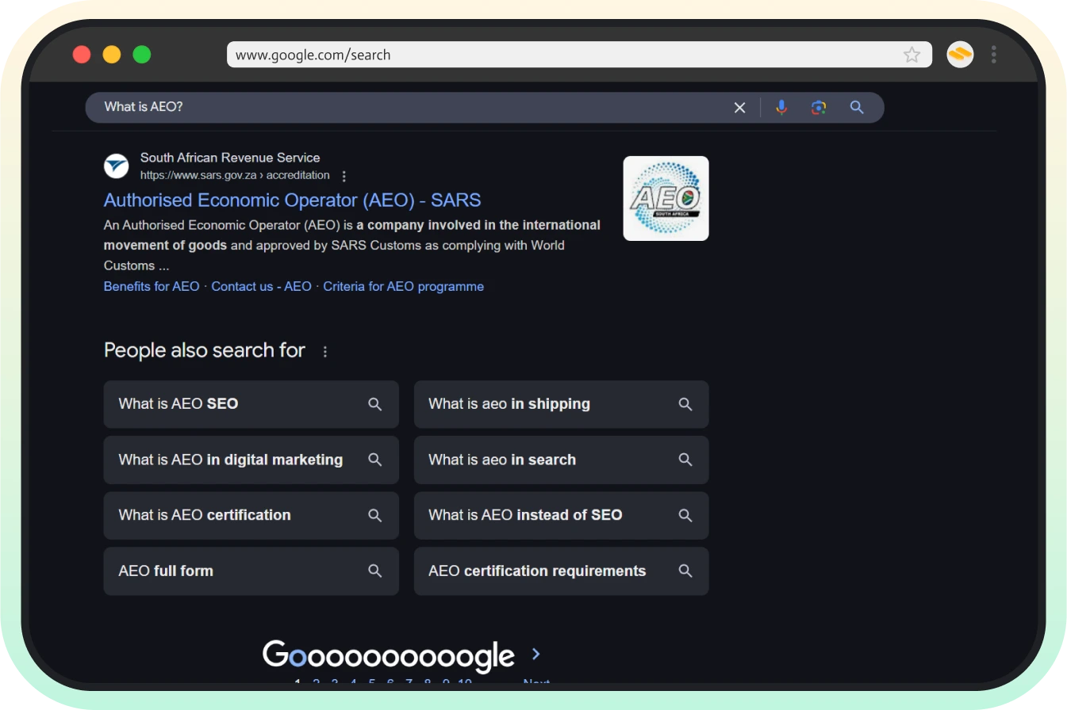Open Google Lens image search

coord(819,107)
